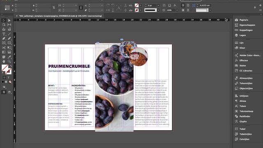Click the fill color swatch in toolbox

tap(5, 68)
